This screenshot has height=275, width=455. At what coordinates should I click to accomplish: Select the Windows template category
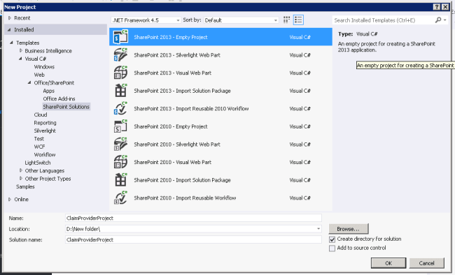tap(44, 67)
